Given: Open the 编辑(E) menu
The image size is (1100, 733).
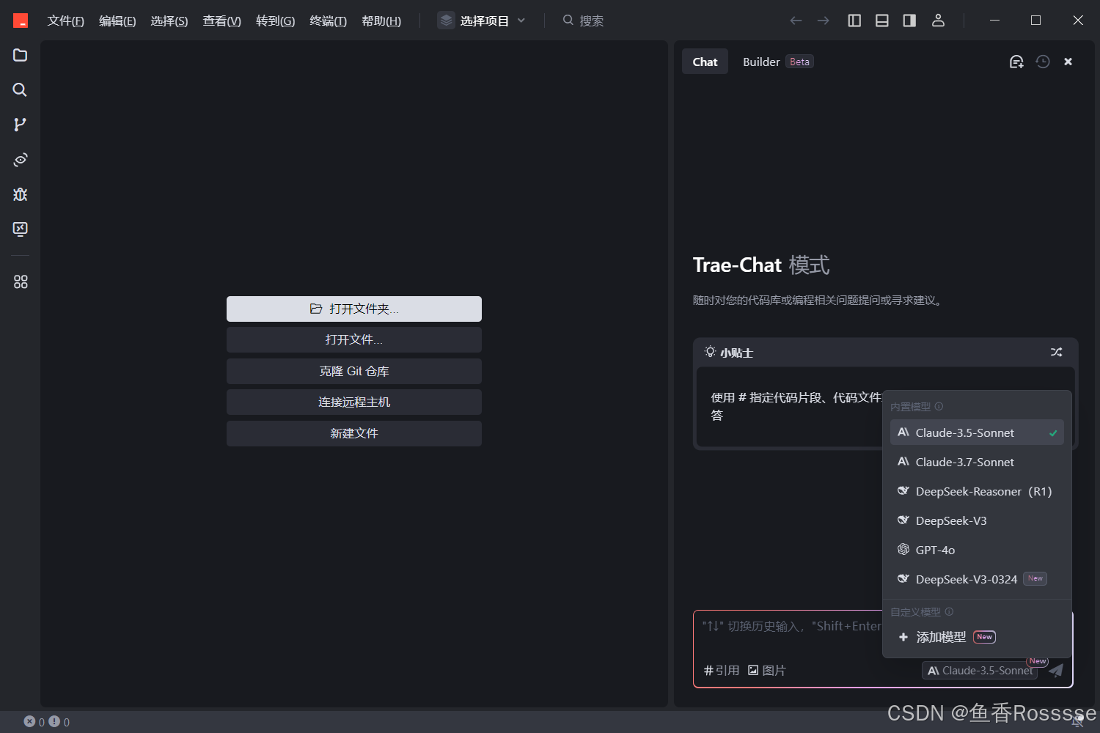Looking at the screenshot, I should pyautogui.click(x=117, y=21).
